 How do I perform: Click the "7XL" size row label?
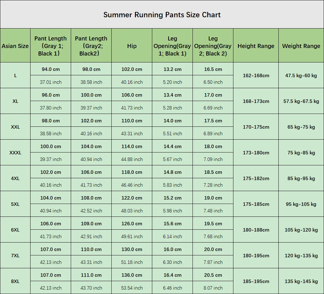[x=15, y=256]
